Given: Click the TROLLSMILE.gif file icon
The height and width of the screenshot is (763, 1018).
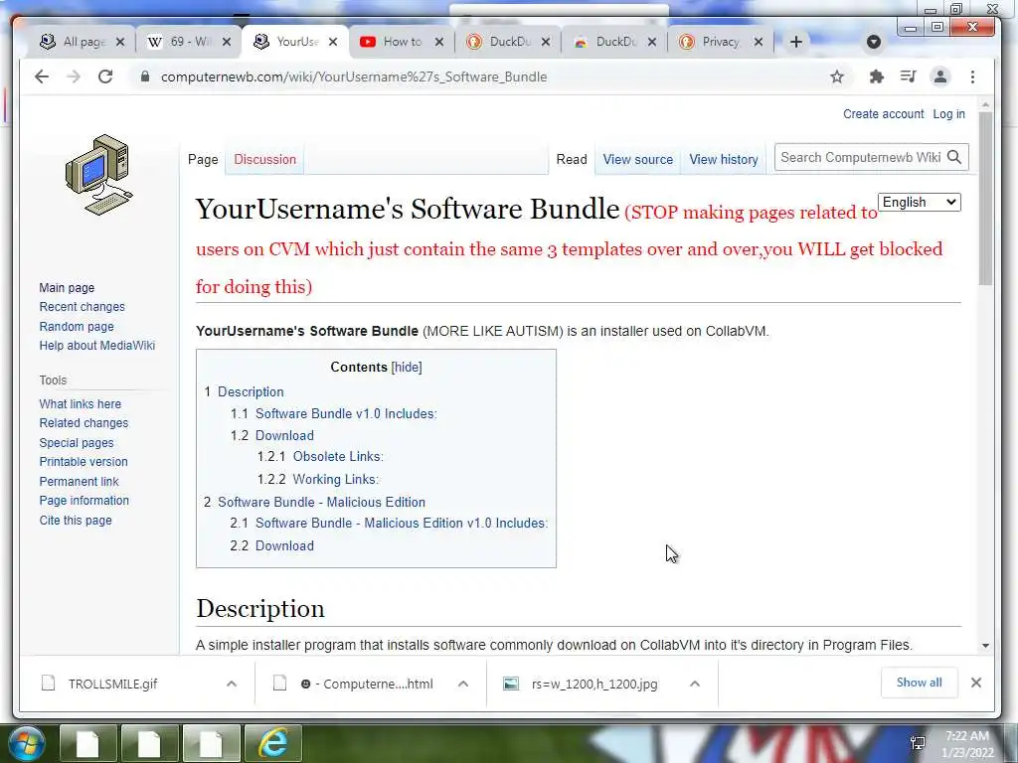Looking at the screenshot, I should (48, 684).
